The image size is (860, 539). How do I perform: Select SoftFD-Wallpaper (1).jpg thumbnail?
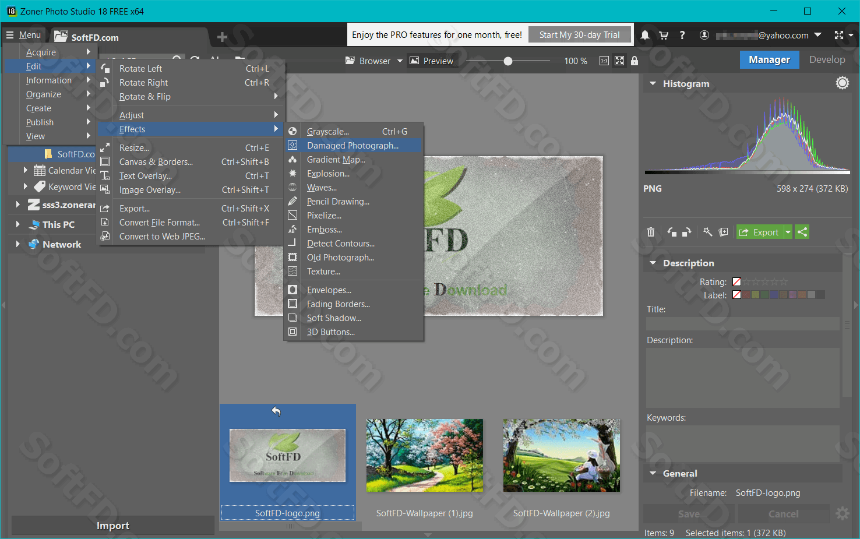[425, 455]
